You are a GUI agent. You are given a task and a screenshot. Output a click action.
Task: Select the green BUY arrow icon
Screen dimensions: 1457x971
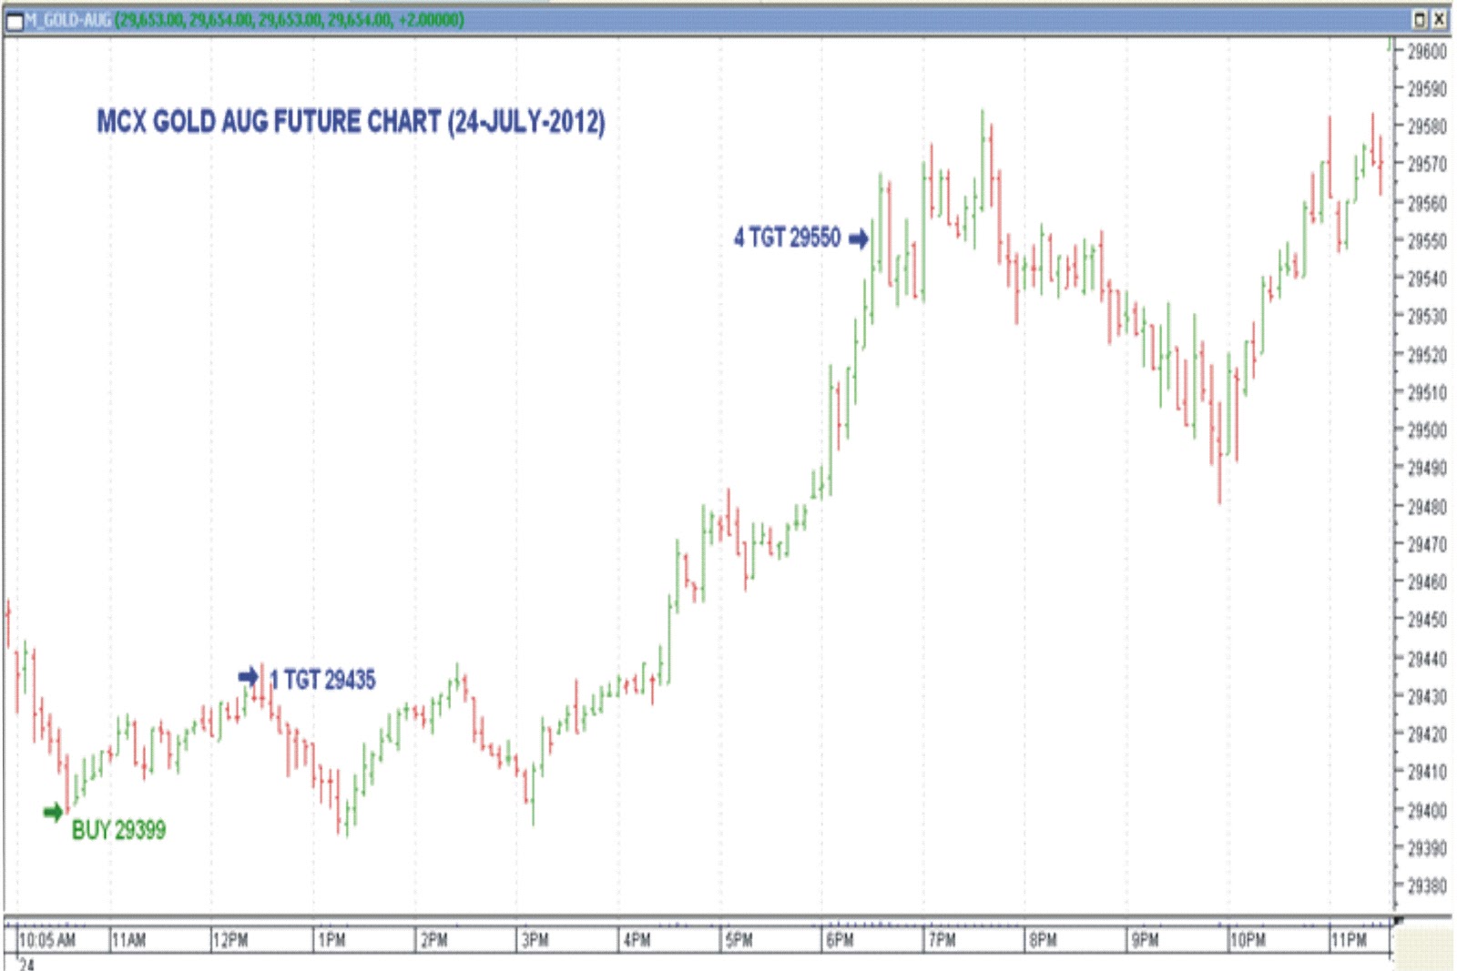pos(53,810)
